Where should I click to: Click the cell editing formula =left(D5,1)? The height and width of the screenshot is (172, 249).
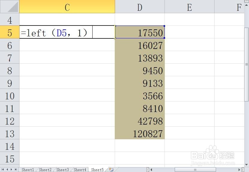(x=67, y=32)
